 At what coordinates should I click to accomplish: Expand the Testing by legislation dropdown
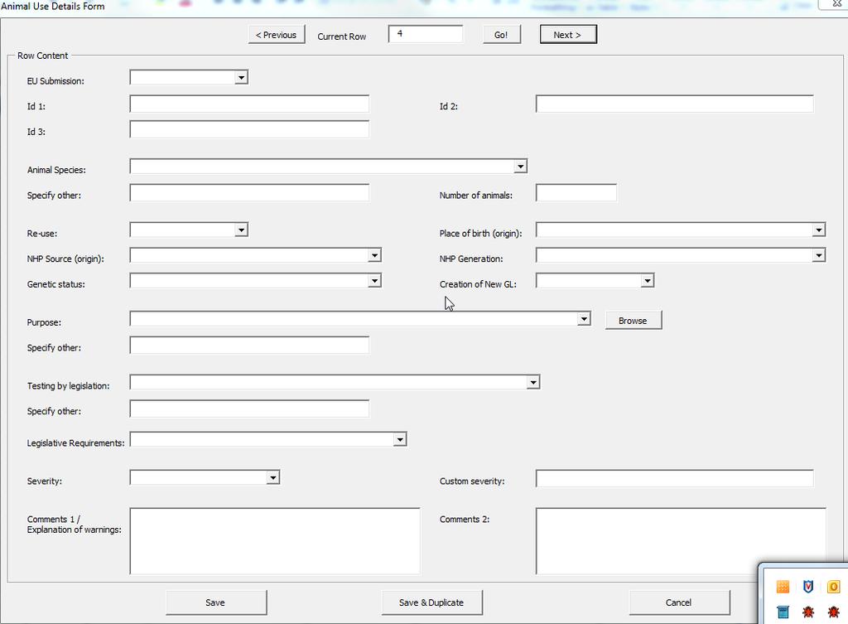coord(533,383)
